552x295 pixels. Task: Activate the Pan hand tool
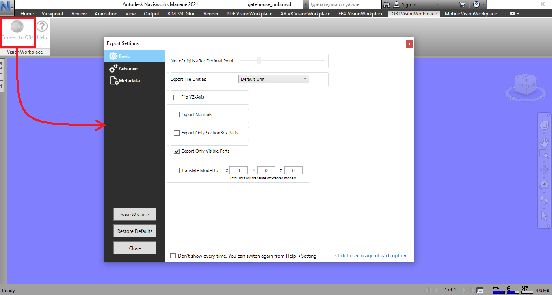544,142
